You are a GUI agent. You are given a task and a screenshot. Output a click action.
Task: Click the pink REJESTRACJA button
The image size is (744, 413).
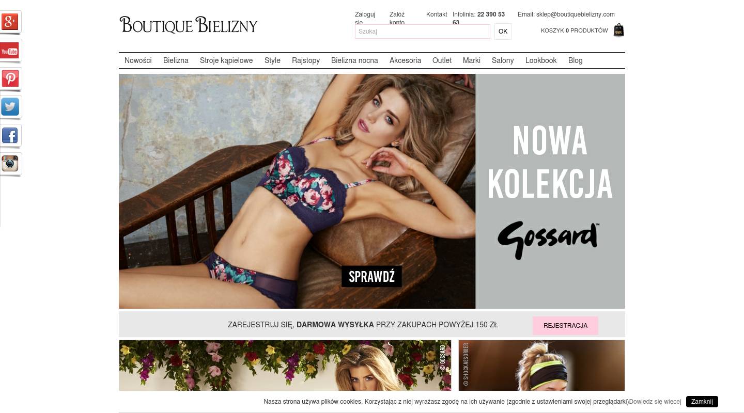click(x=565, y=326)
